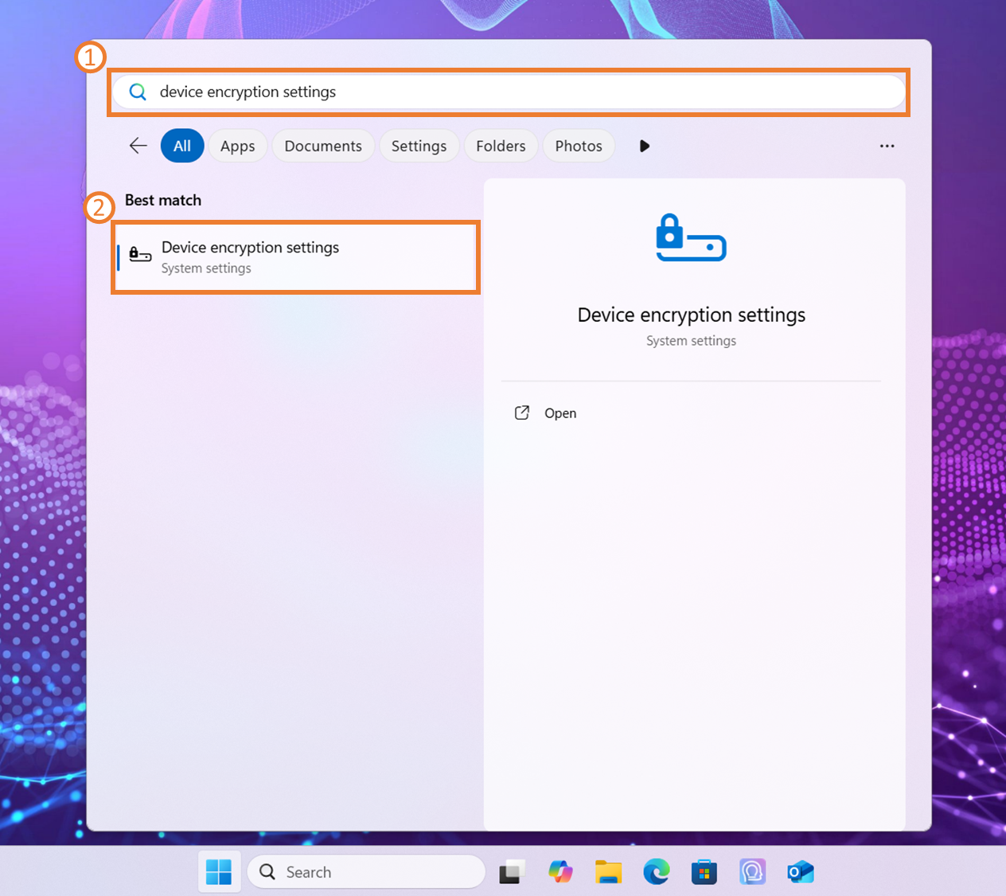Go back using the left arrow
1006x896 pixels.
(x=138, y=146)
